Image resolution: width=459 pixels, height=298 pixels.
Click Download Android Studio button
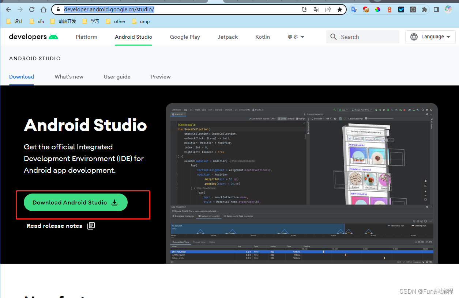point(76,202)
